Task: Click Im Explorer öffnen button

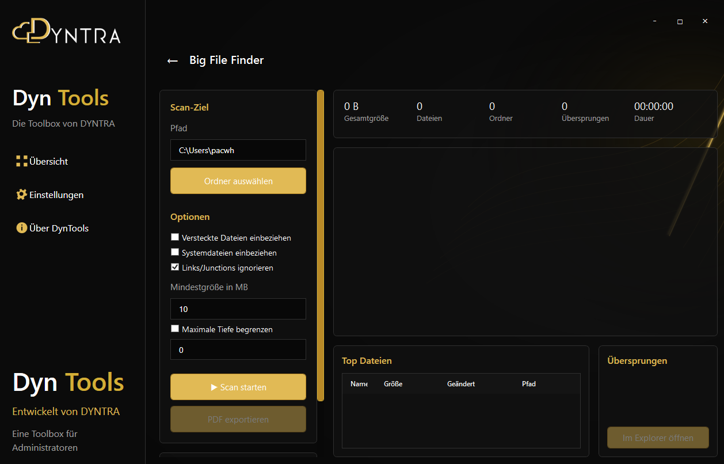Action: click(x=658, y=438)
